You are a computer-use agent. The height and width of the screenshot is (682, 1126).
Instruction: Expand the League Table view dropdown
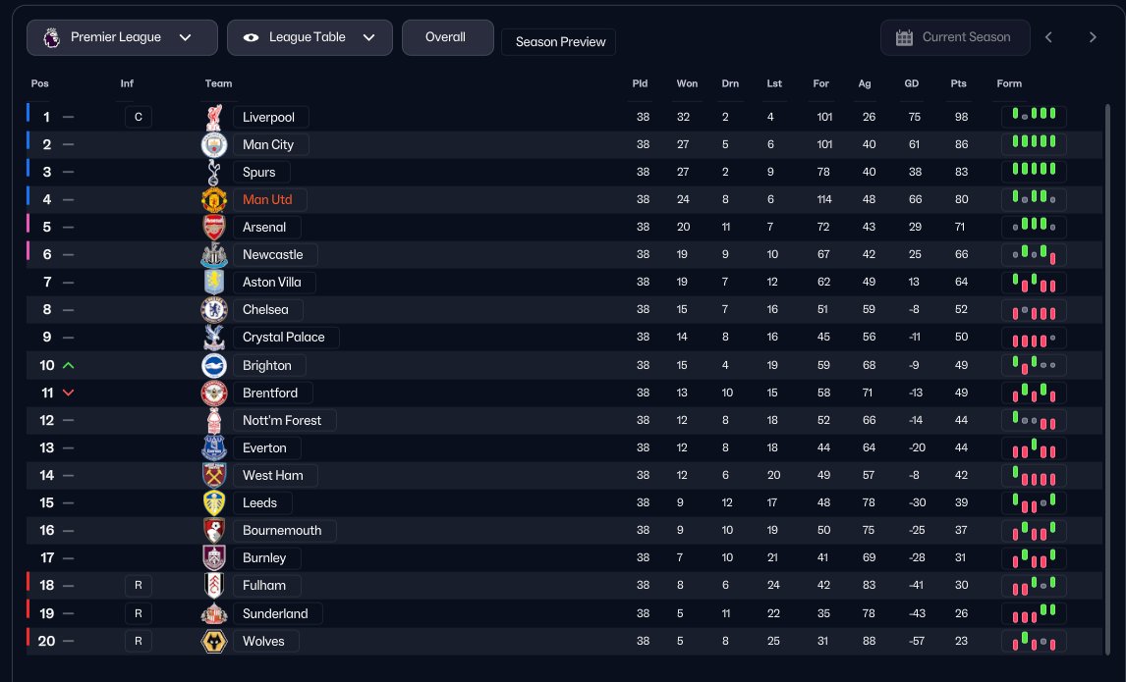coord(310,37)
